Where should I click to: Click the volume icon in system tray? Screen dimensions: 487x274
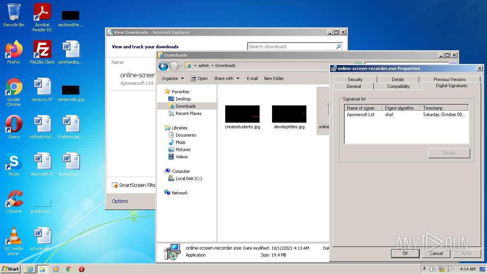click(x=433, y=269)
